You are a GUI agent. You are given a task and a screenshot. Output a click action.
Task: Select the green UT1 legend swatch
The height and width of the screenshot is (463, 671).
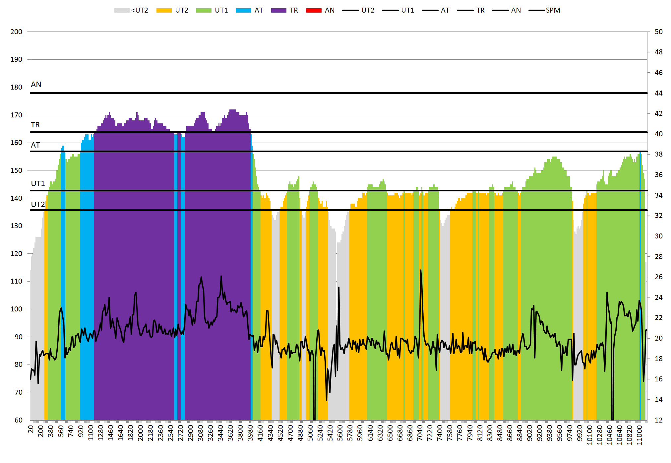click(x=204, y=10)
